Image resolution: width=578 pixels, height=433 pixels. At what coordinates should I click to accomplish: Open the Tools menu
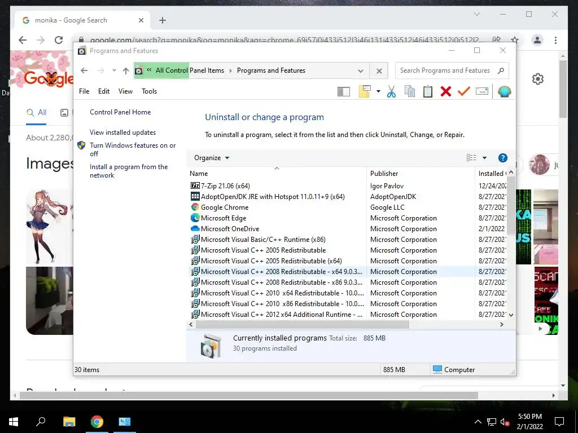pos(149,91)
